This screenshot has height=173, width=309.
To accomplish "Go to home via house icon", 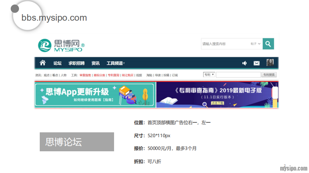I will [43, 63].
